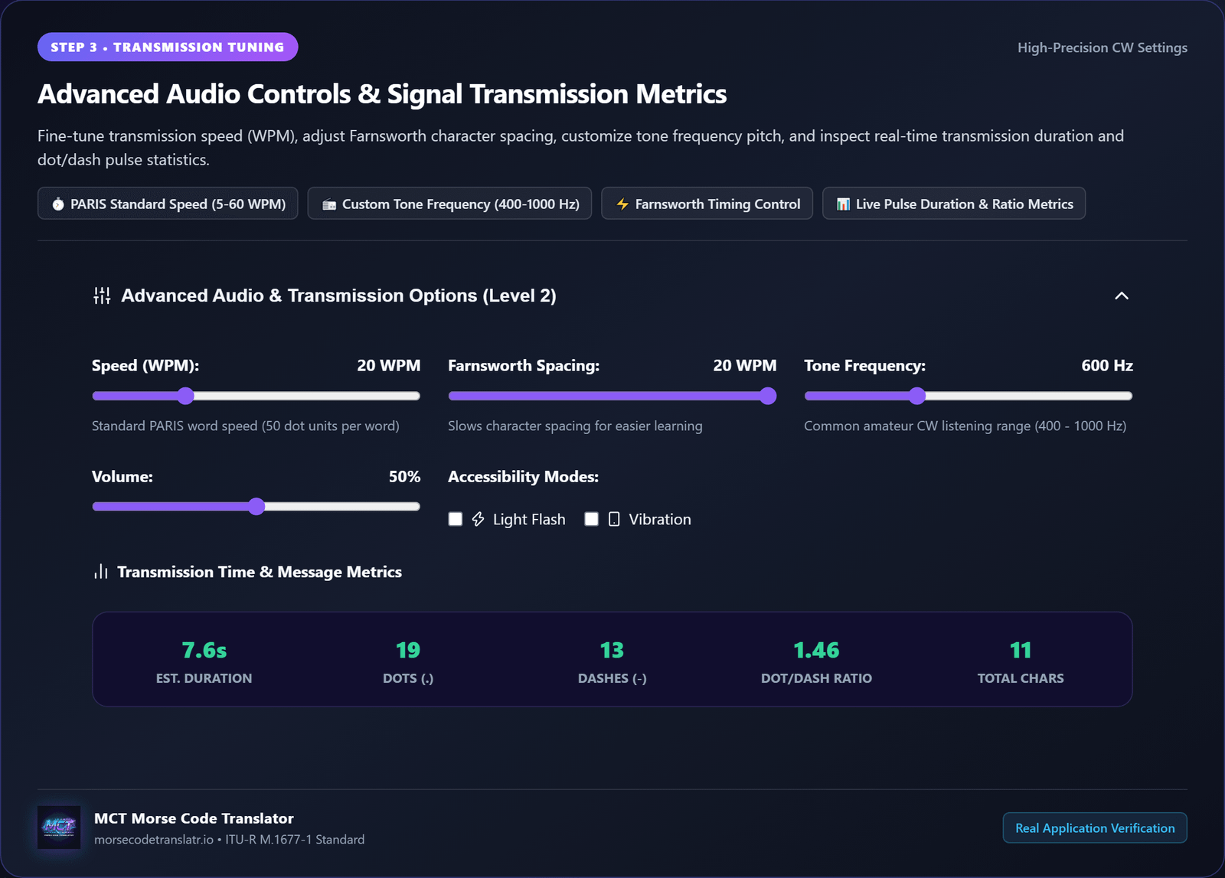Click the chart icon in Live Pulse Duration chip
This screenshot has height=878, width=1225.
[x=843, y=204]
